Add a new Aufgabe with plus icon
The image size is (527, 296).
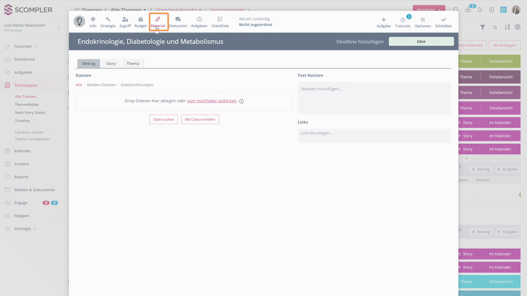384,20
